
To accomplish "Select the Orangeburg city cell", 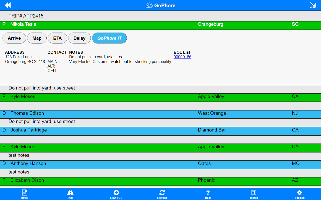I will (210, 24).
